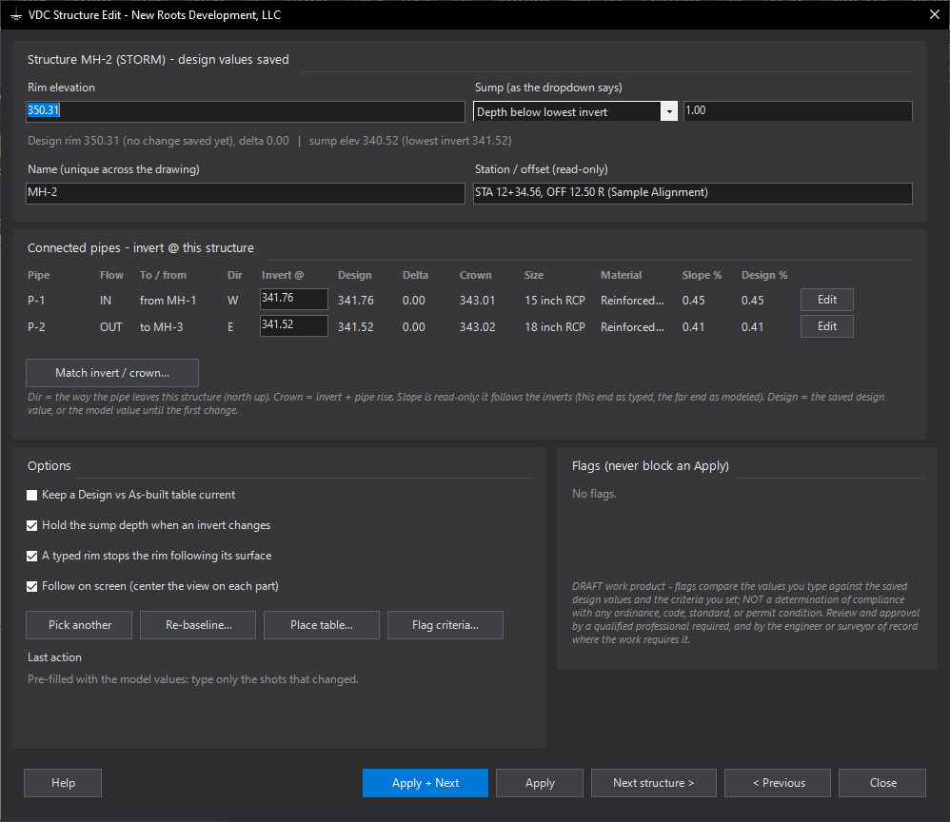Open the Sump mode dropdown arrow
The image size is (950, 822).
tap(669, 111)
